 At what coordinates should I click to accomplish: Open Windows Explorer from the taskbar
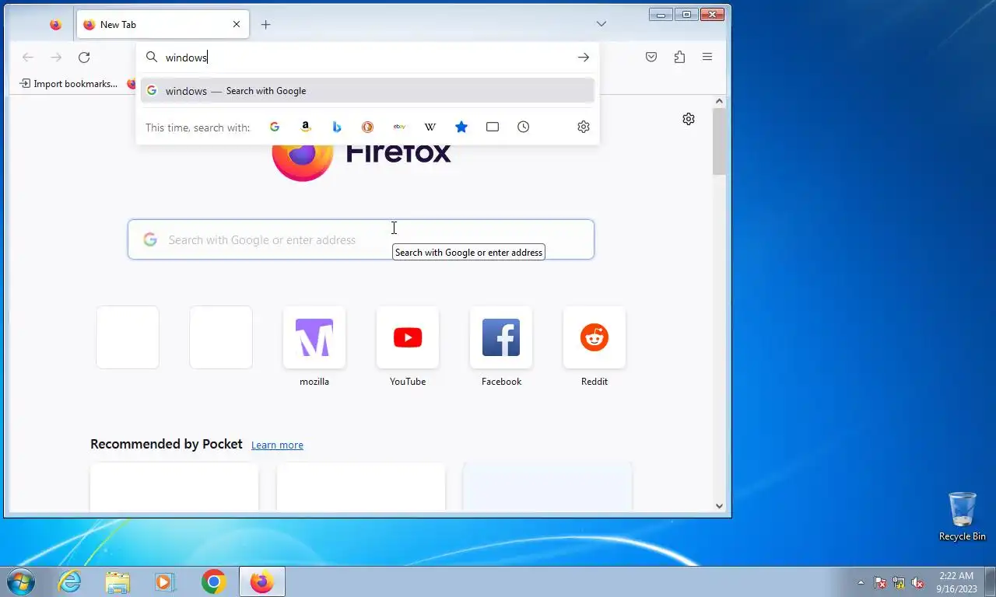(117, 581)
